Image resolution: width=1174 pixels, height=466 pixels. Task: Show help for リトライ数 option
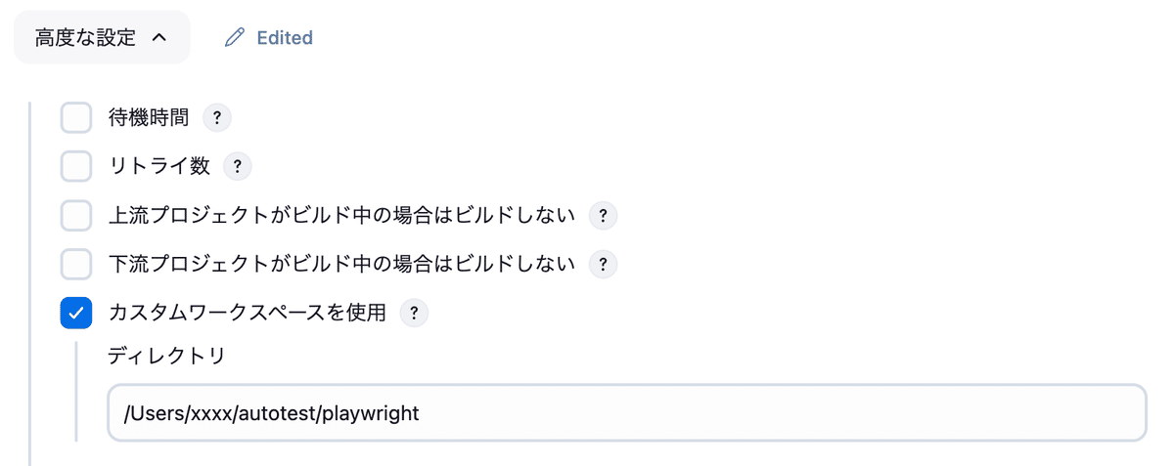click(x=238, y=167)
